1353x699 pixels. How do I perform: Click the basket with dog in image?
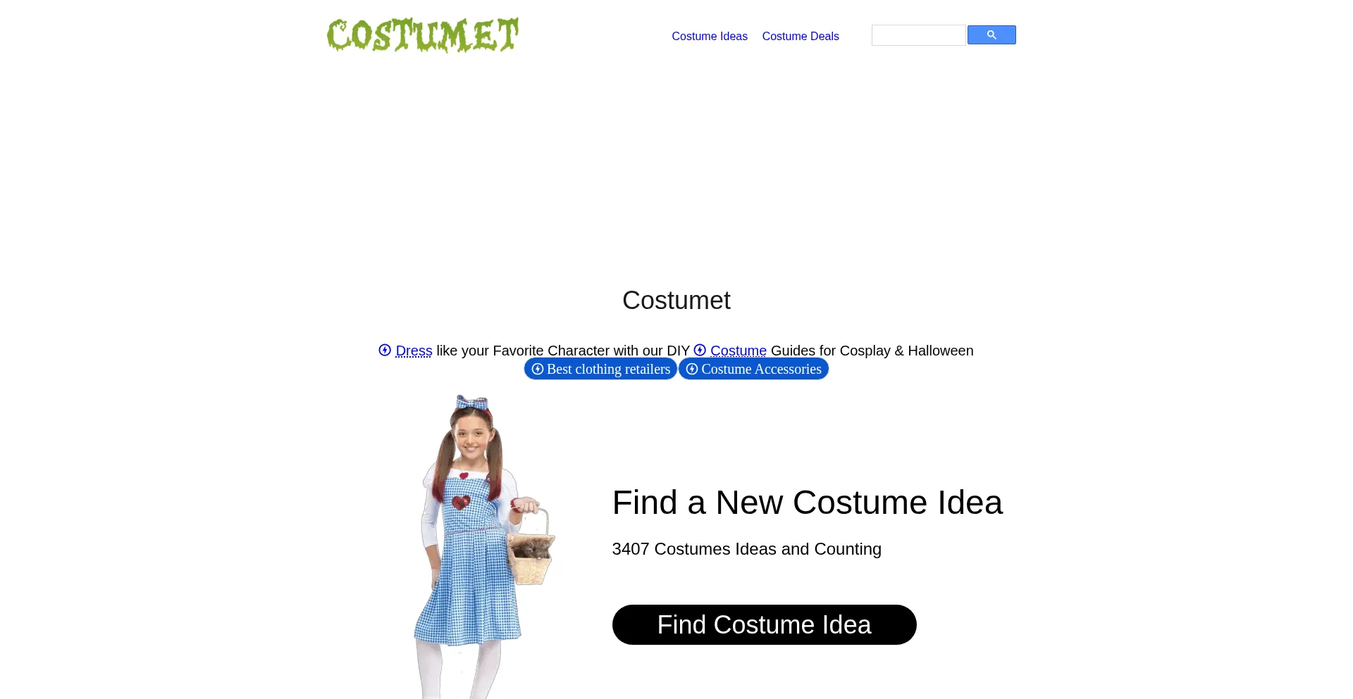tap(531, 549)
